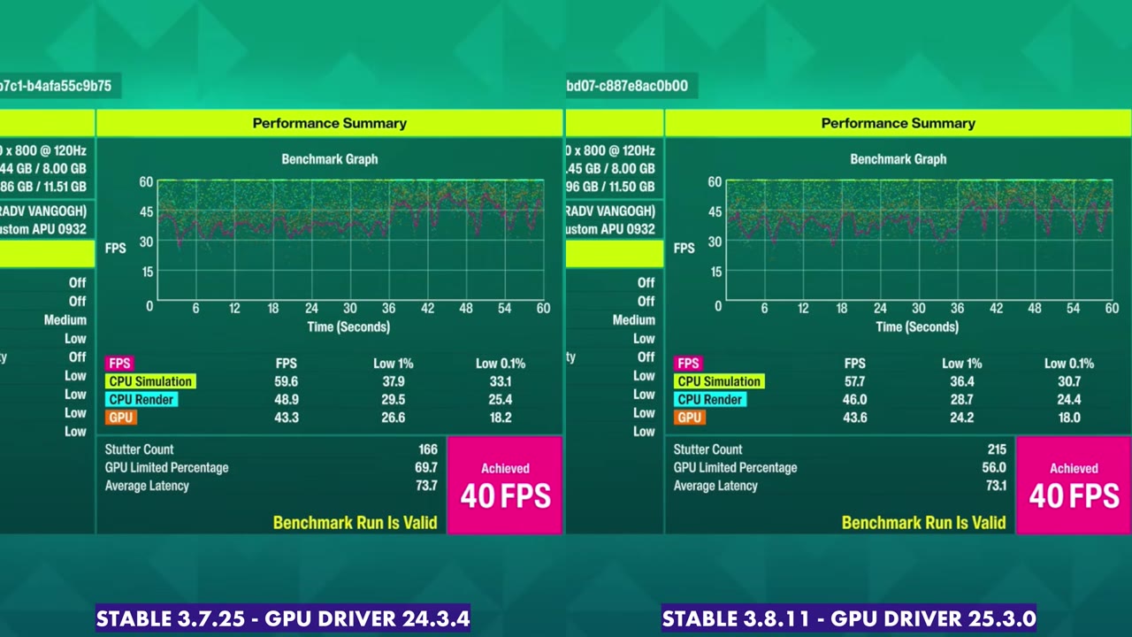
Task: Select the Performance Summary header above the 3.8.11 results
Action: point(898,123)
